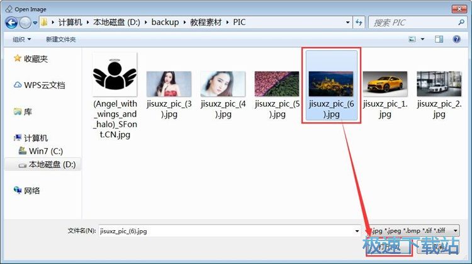472x264 pixels.
Task: Select the Angel_with_wings_and_halo thumbnail
Action: click(115, 75)
